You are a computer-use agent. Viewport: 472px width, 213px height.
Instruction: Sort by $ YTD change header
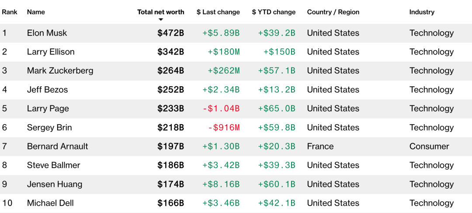(x=274, y=12)
